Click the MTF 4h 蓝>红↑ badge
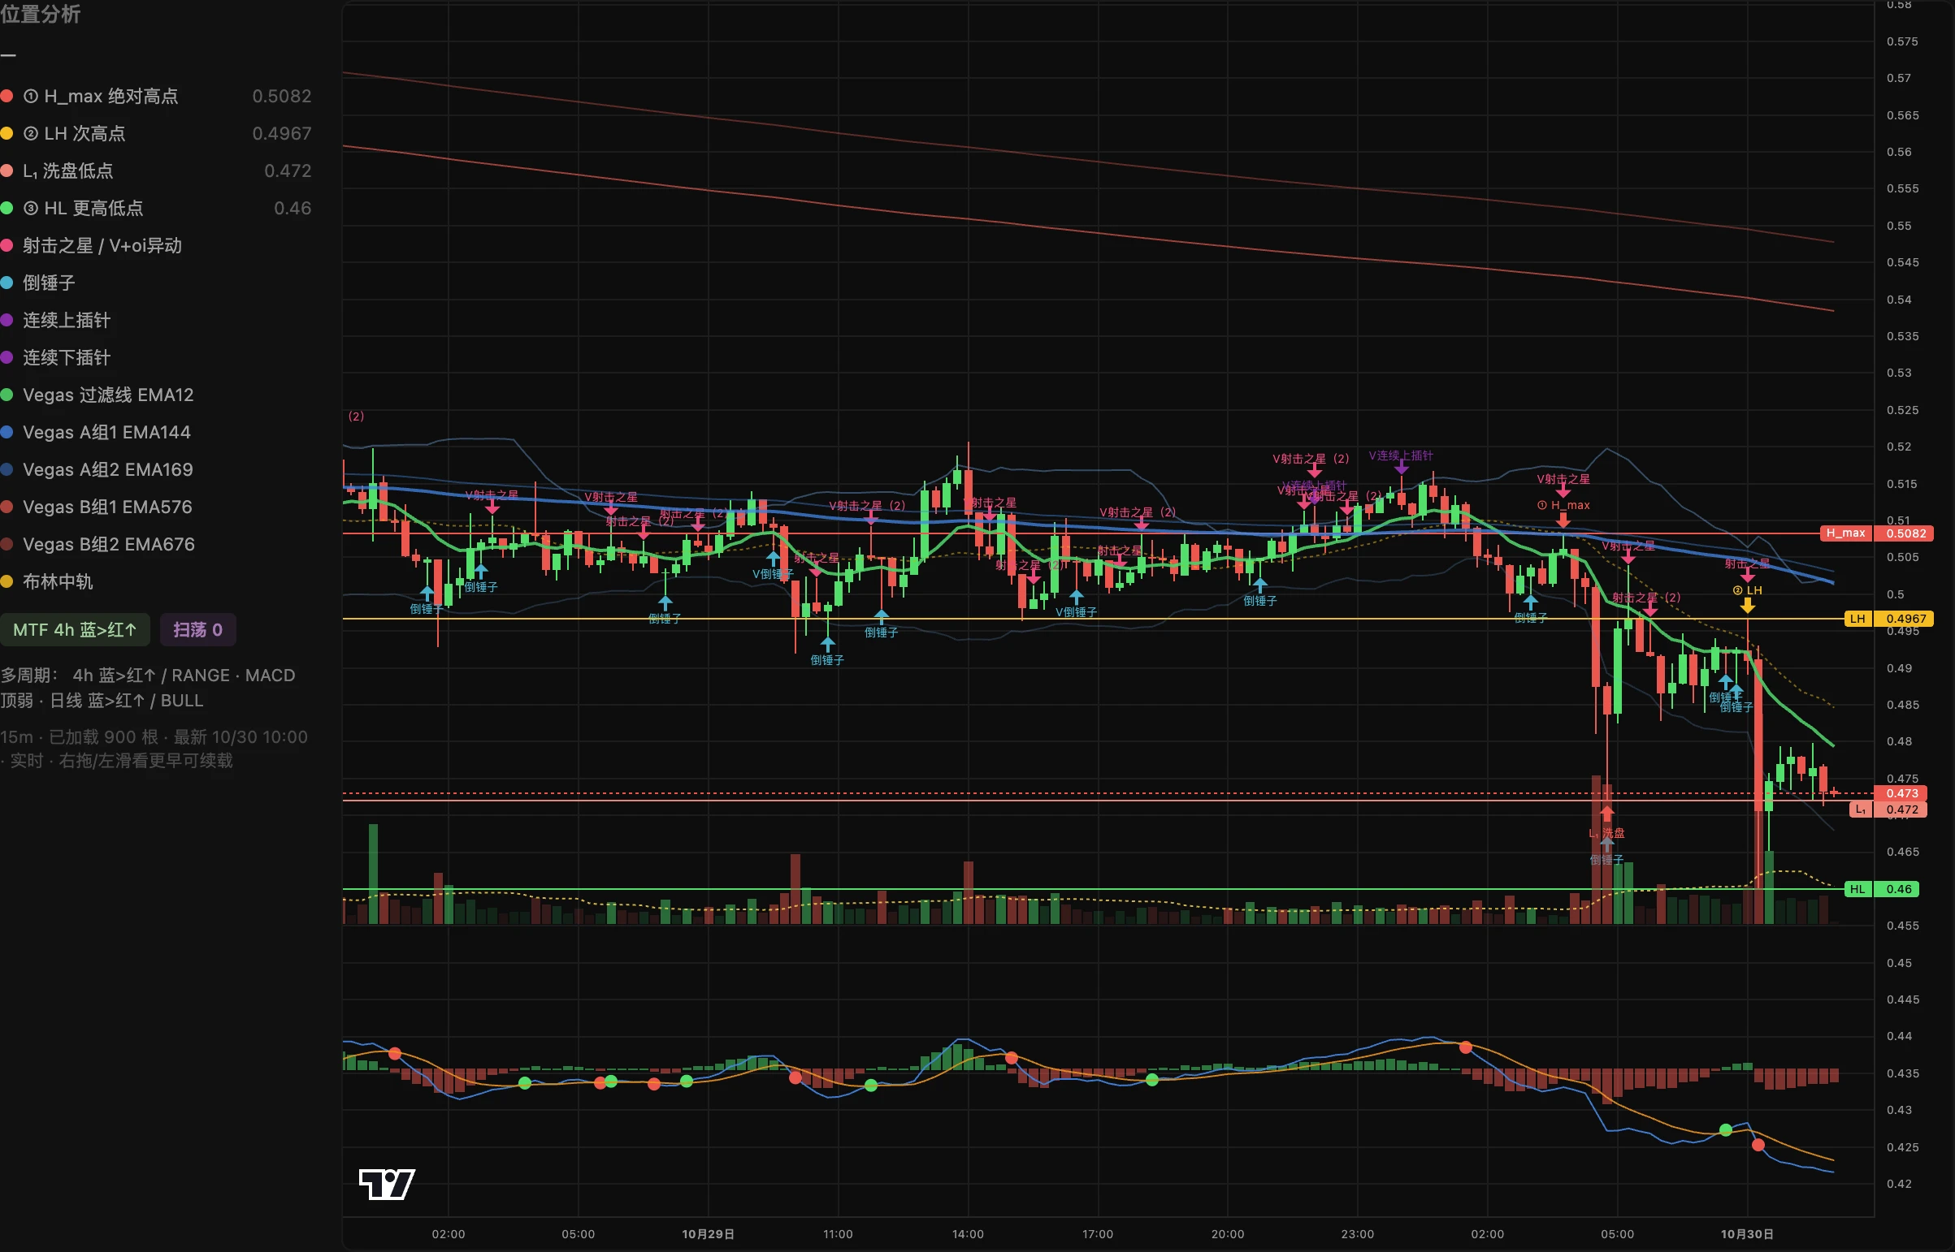The width and height of the screenshot is (1955, 1252). coord(75,630)
